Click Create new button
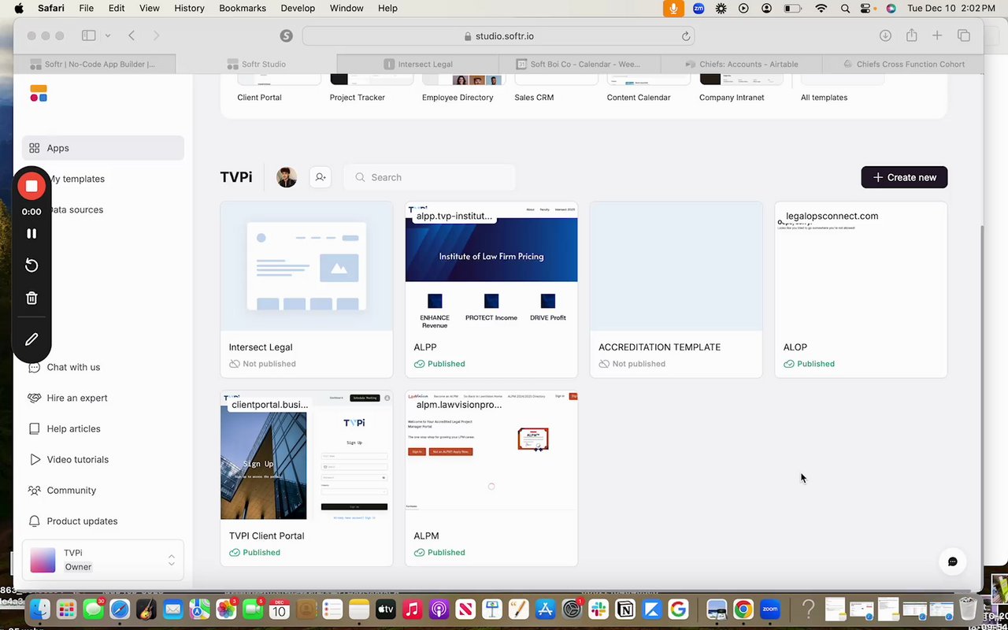Screen dimensions: 1008x630 click(904, 177)
